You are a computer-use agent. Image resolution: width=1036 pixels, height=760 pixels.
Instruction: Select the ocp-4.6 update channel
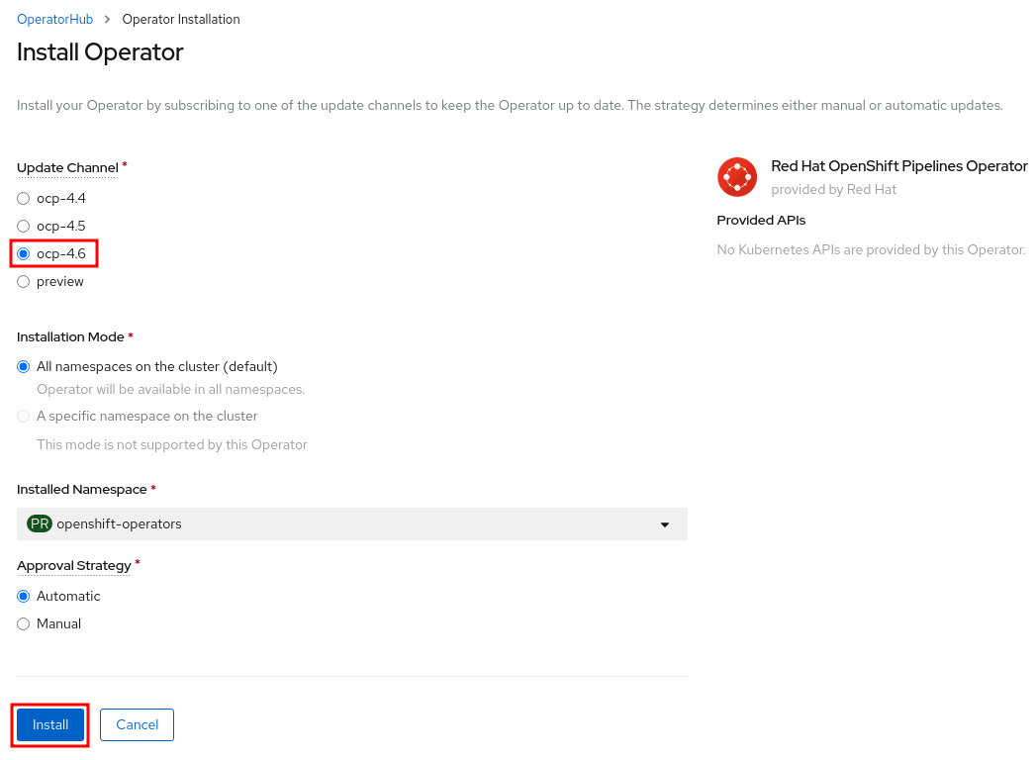click(23, 253)
